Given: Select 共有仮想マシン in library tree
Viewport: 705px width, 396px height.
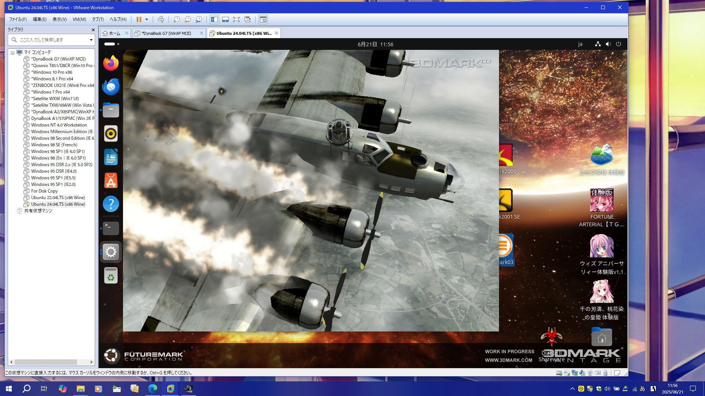Looking at the screenshot, I should 35,211.
